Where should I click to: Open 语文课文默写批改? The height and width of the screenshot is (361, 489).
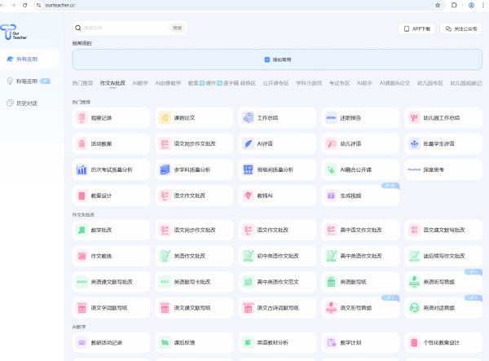tap(443, 230)
